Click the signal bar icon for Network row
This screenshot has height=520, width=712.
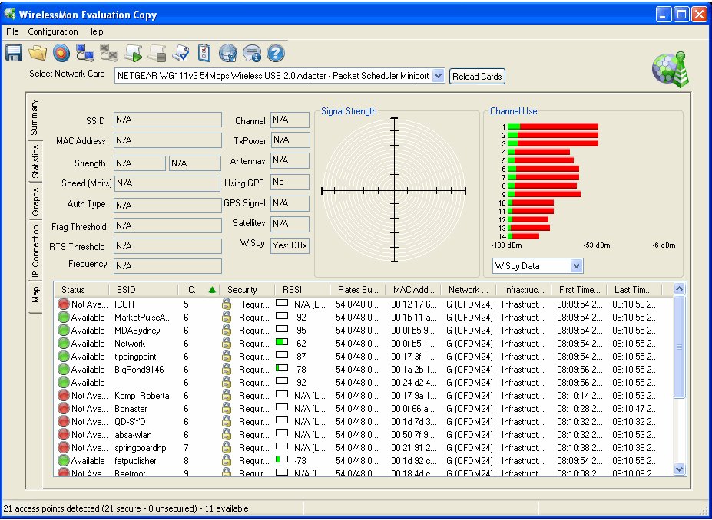coord(282,342)
